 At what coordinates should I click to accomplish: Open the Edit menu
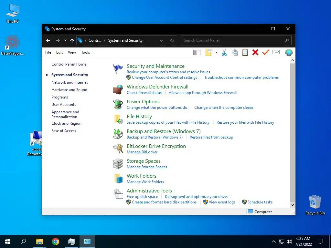coord(59,52)
